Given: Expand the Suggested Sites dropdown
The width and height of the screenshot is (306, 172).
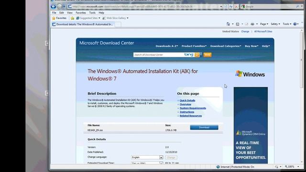Looking at the screenshot, I should coord(99,18).
